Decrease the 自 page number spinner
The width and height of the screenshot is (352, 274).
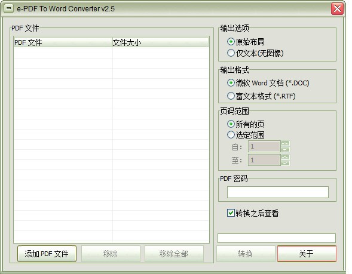click(285, 149)
